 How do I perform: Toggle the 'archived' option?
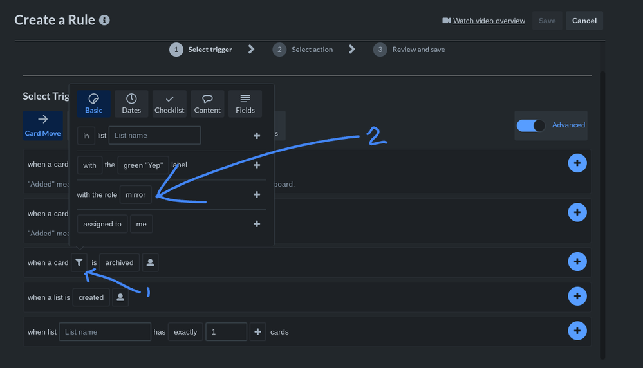pyautogui.click(x=119, y=262)
